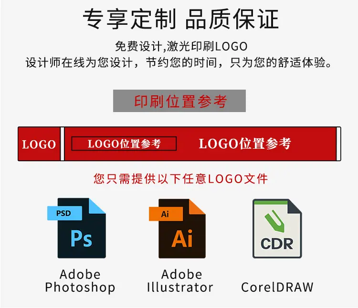Click the outlined LOGO位置参考 box
Image resolution: width=358 pixels, height=308 pixels.
[x=124, y=144]
